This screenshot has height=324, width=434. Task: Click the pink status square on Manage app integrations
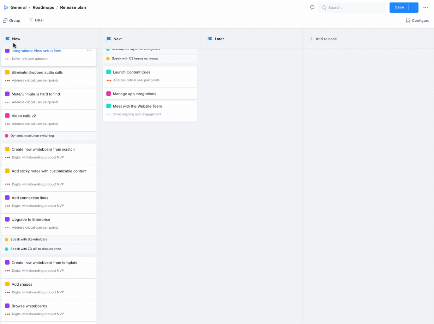(x=109, y=94)
